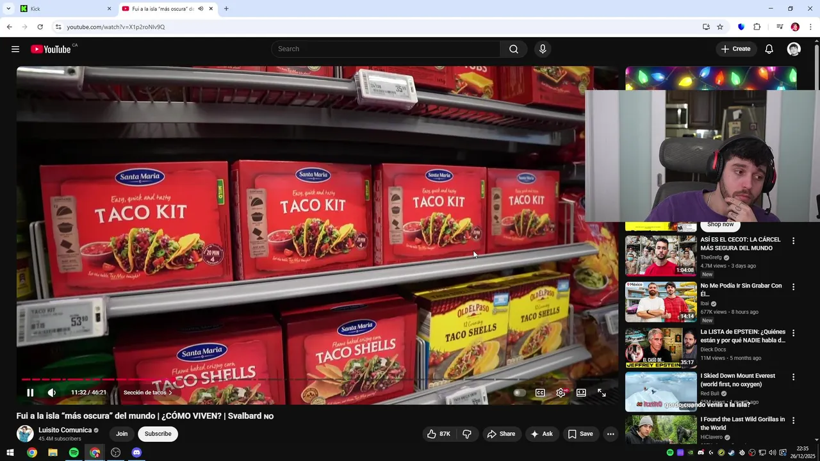Image resolution: width=820 pixels, height=461 pixels.
Task: Click the Shop now ad button
Action: 721,225
